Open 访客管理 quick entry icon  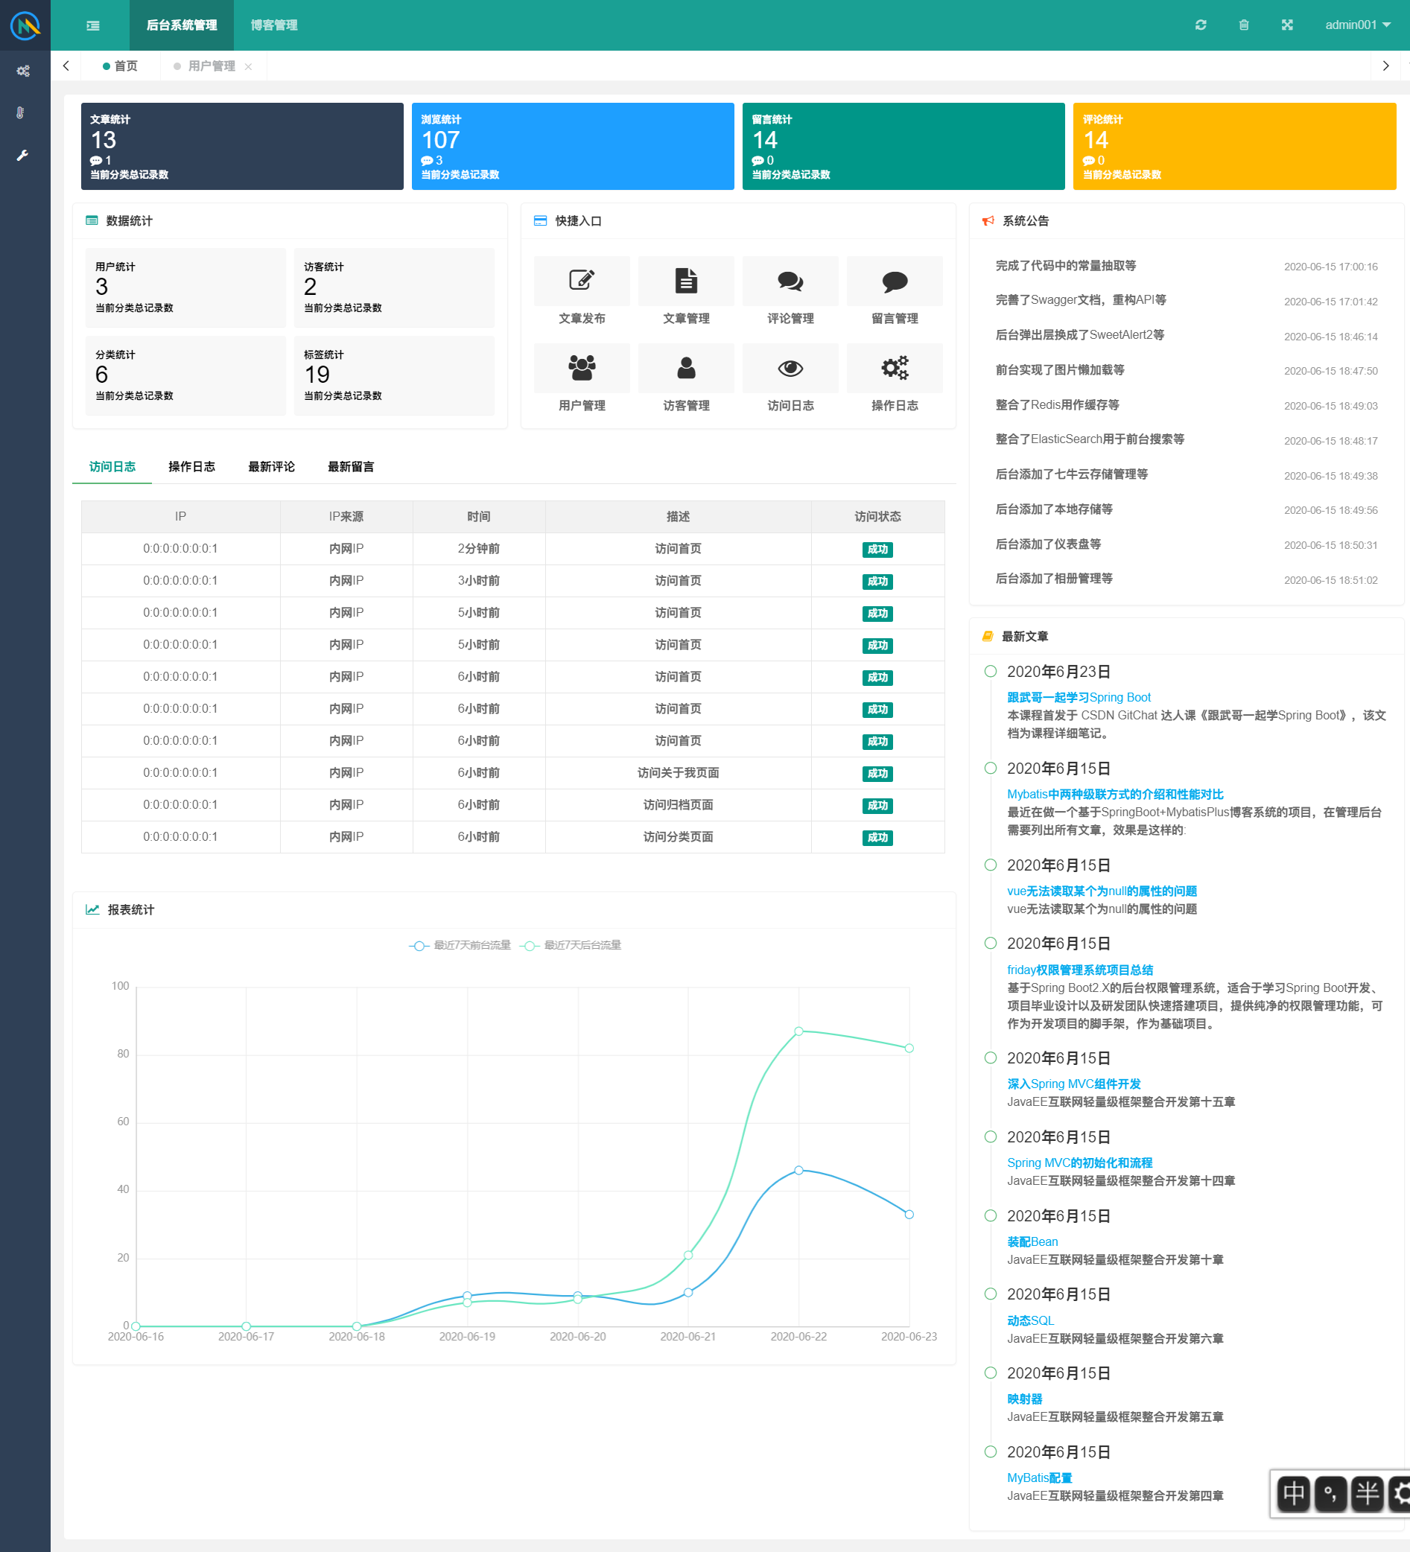point(686,367)
